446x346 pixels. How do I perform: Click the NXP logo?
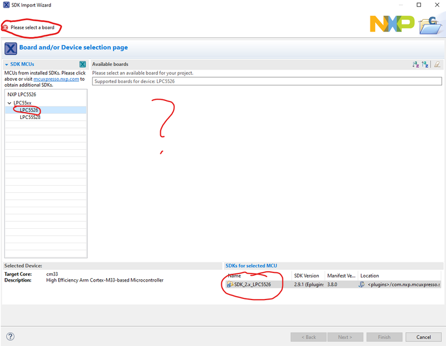(x=392, y=24)
